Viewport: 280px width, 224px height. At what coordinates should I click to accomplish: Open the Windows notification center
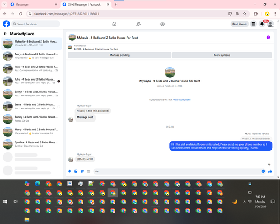273,202
